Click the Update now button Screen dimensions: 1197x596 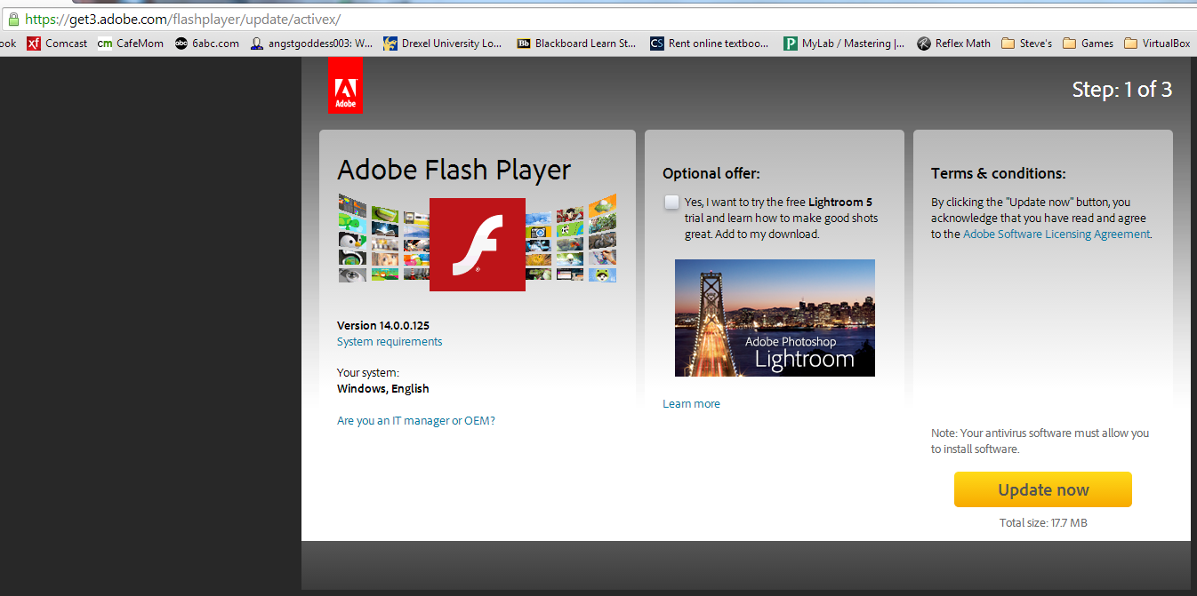pyautogui.click(x=1043, y=489)
